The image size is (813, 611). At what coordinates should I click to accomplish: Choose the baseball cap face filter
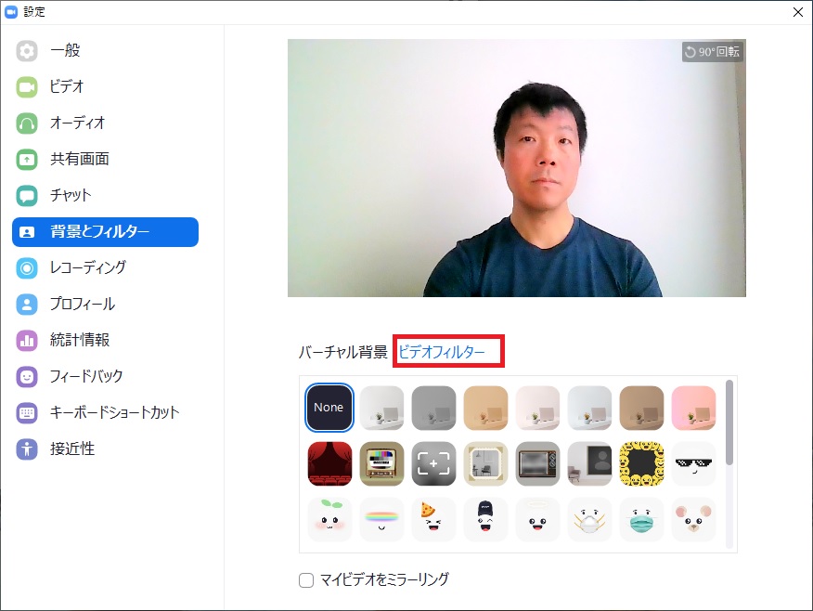(x=485, y=519)
